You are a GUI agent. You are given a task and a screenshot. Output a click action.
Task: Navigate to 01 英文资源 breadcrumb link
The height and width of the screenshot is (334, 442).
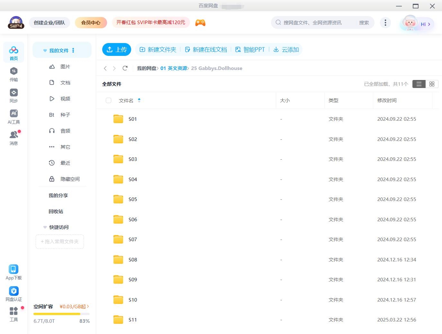click(x=174, y=68)
